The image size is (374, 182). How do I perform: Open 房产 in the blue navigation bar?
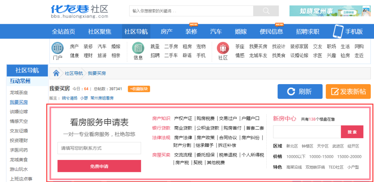(167, 32)
